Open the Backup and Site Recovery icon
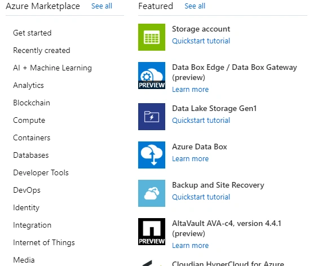 [x=152, y=193]
